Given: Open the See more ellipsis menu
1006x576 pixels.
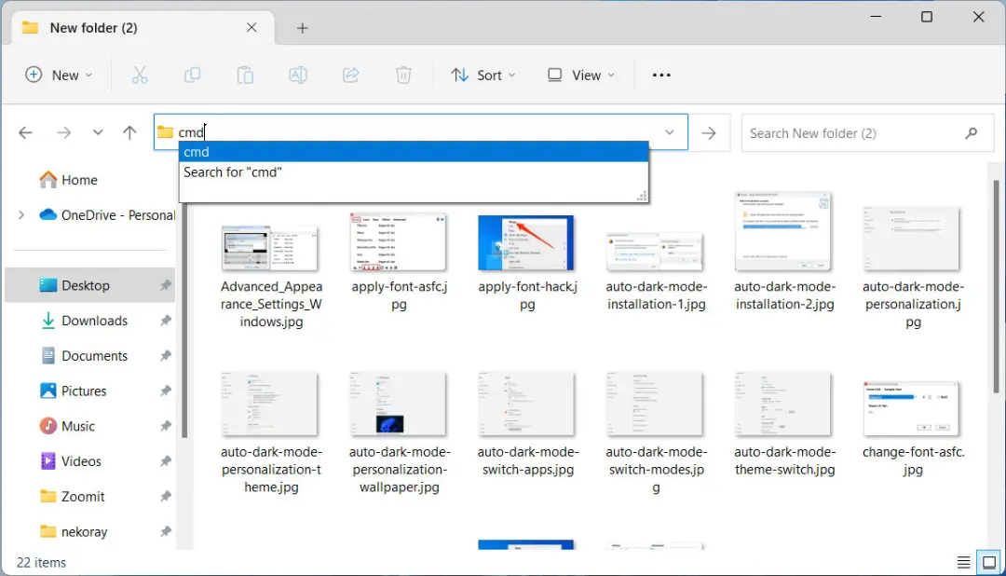Looking at the screenshot, I should [660, 75].
